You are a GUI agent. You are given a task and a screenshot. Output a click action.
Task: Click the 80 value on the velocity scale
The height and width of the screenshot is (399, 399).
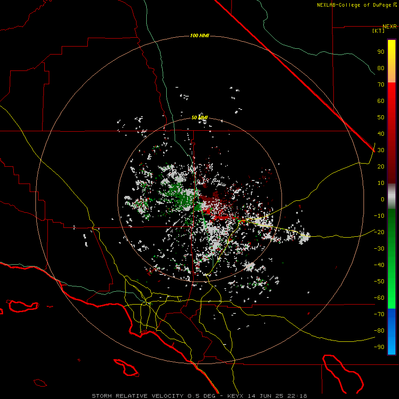click(381, 68)
